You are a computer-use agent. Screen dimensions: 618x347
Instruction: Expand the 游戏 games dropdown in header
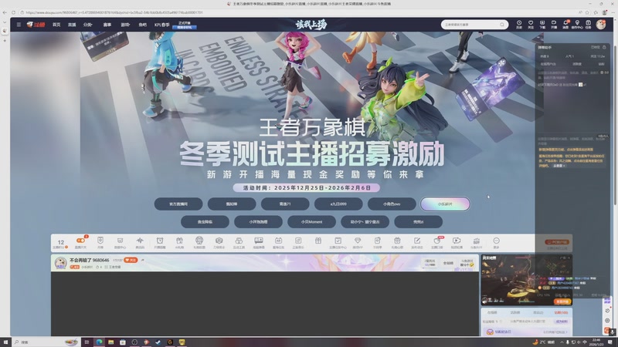click(x=125, y=25)
